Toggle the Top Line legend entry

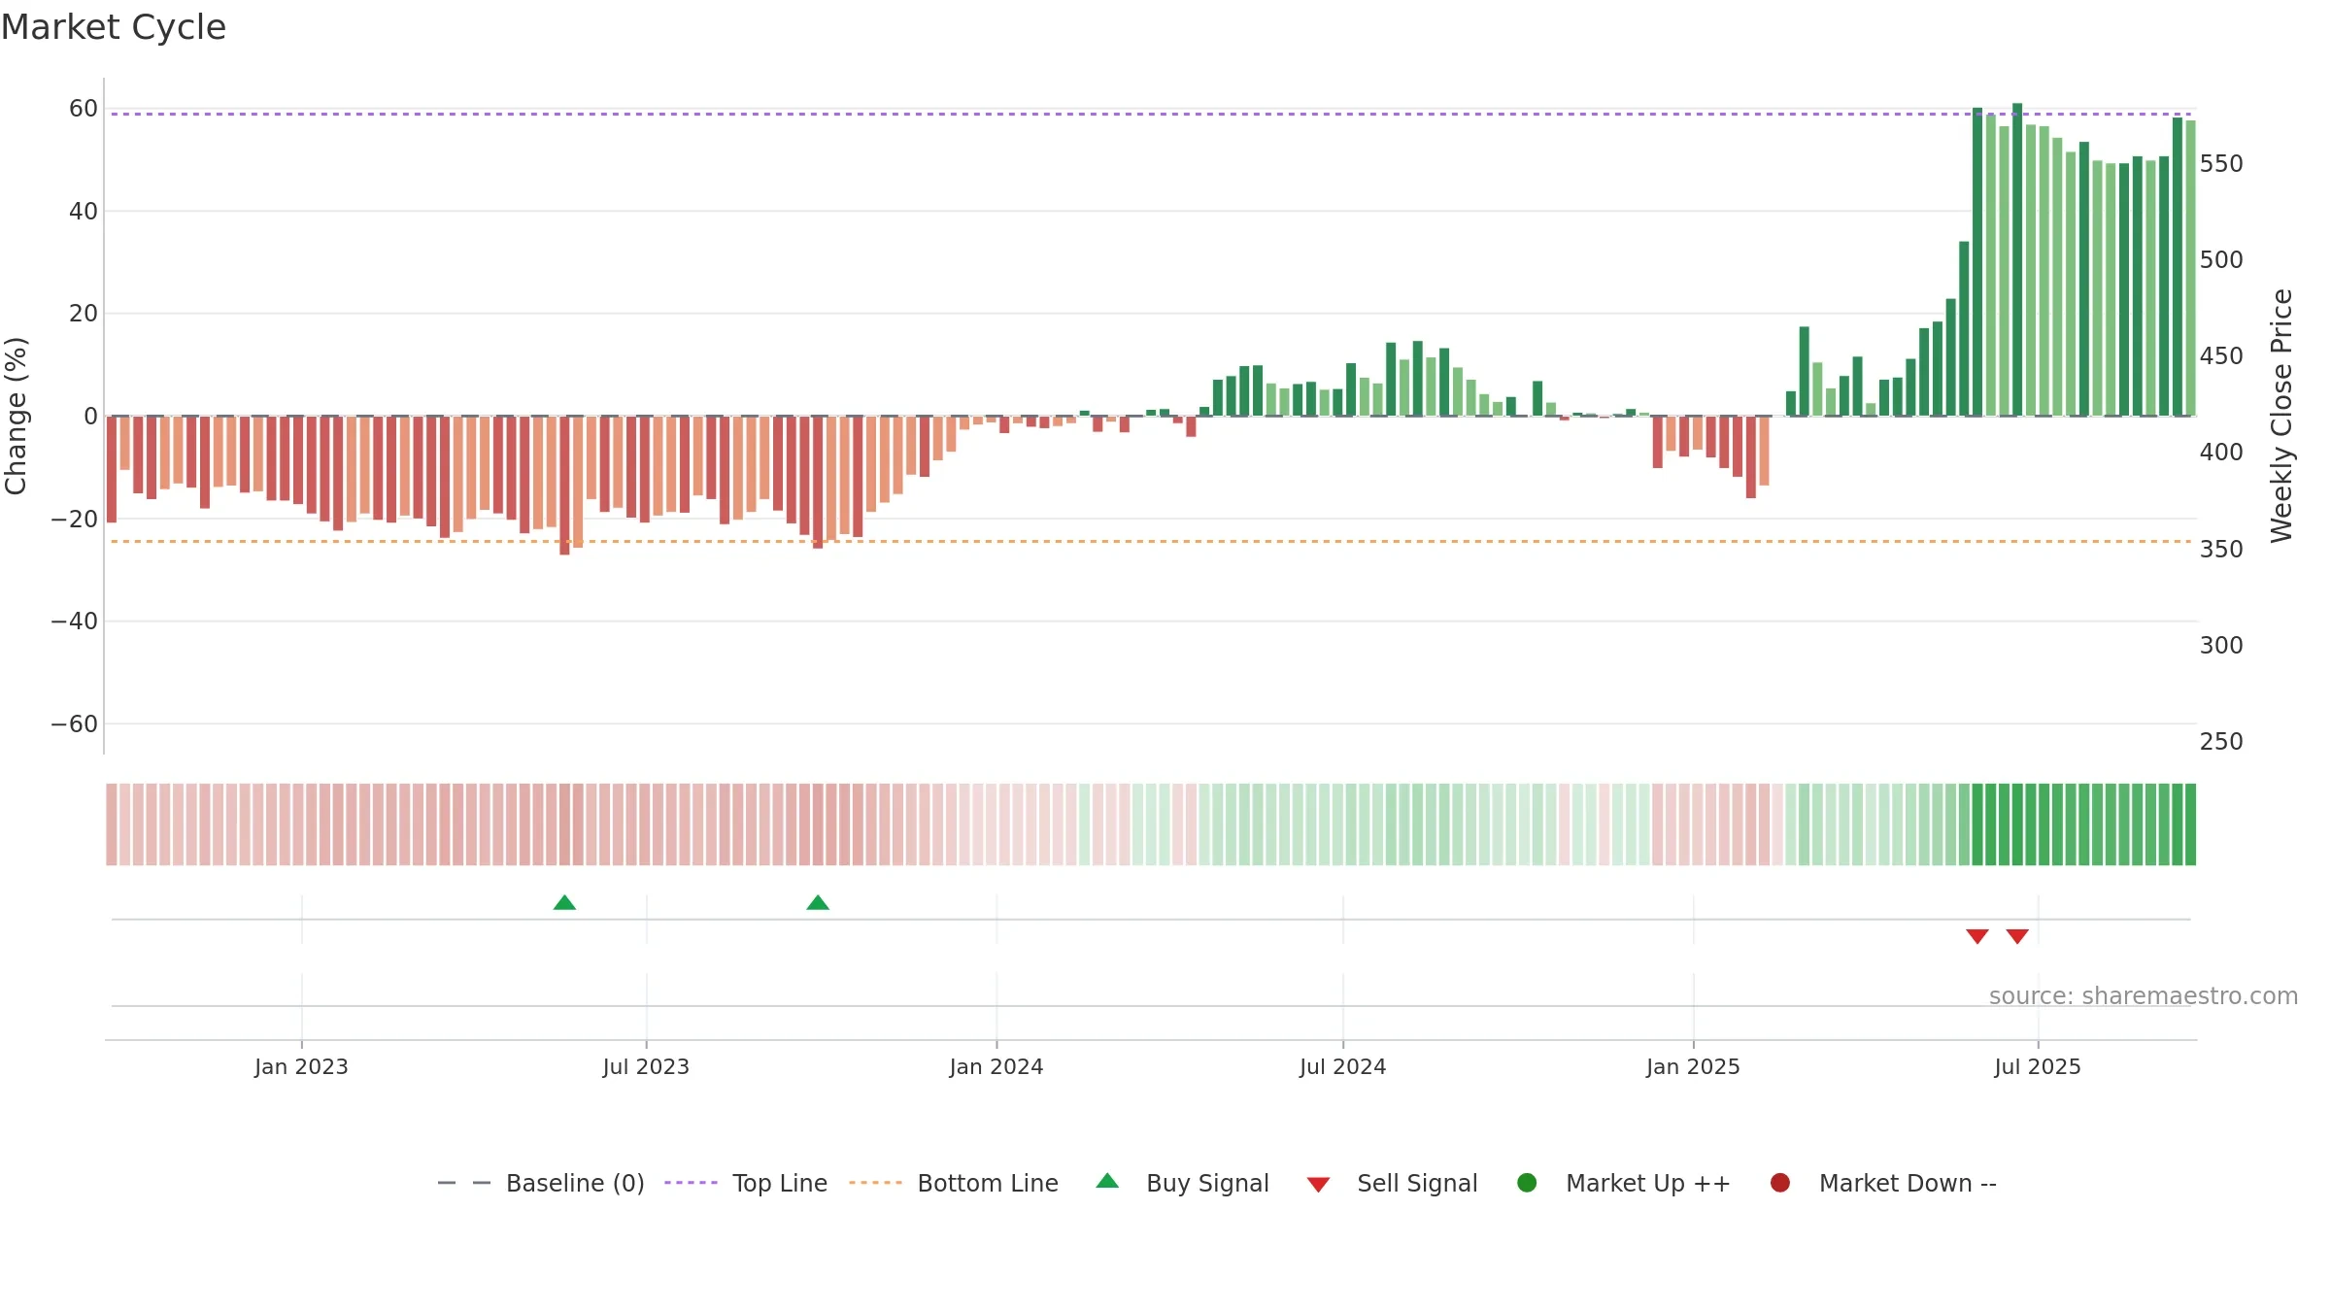(746, 1183)
